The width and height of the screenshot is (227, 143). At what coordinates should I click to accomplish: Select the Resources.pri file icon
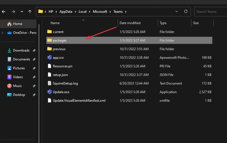coord(50,66)
